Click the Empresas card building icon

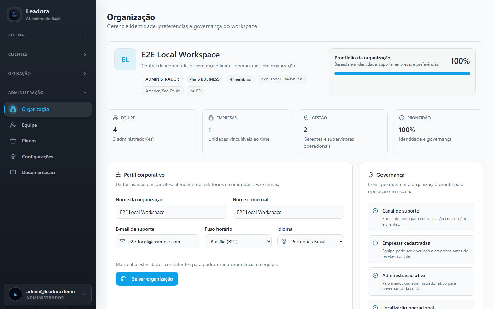click(211, 118)
